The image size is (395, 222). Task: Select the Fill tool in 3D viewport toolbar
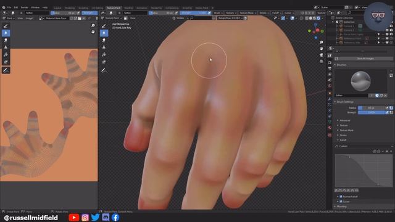[x=104, y=55]
